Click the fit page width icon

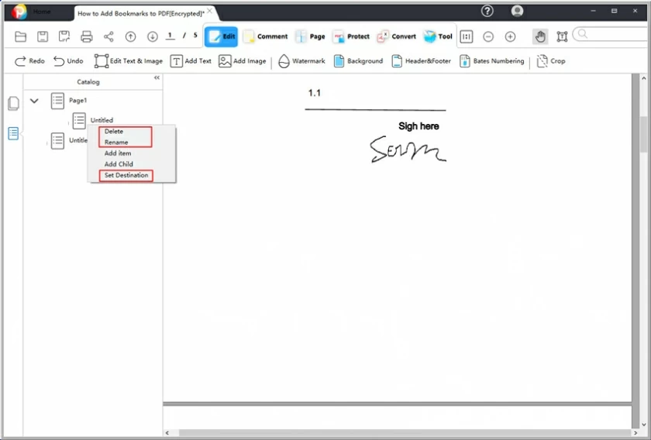coord(467,36)
